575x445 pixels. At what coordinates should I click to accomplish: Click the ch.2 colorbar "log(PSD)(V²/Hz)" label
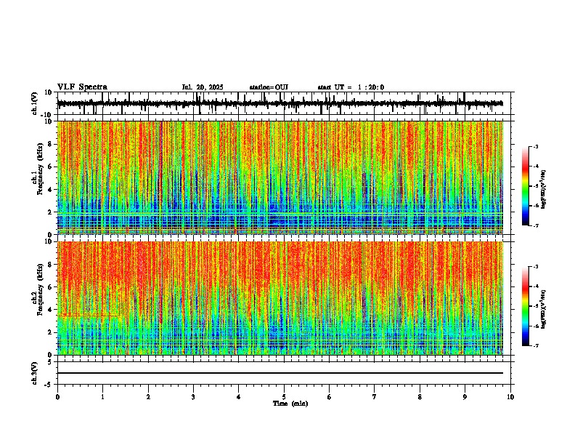543,309
